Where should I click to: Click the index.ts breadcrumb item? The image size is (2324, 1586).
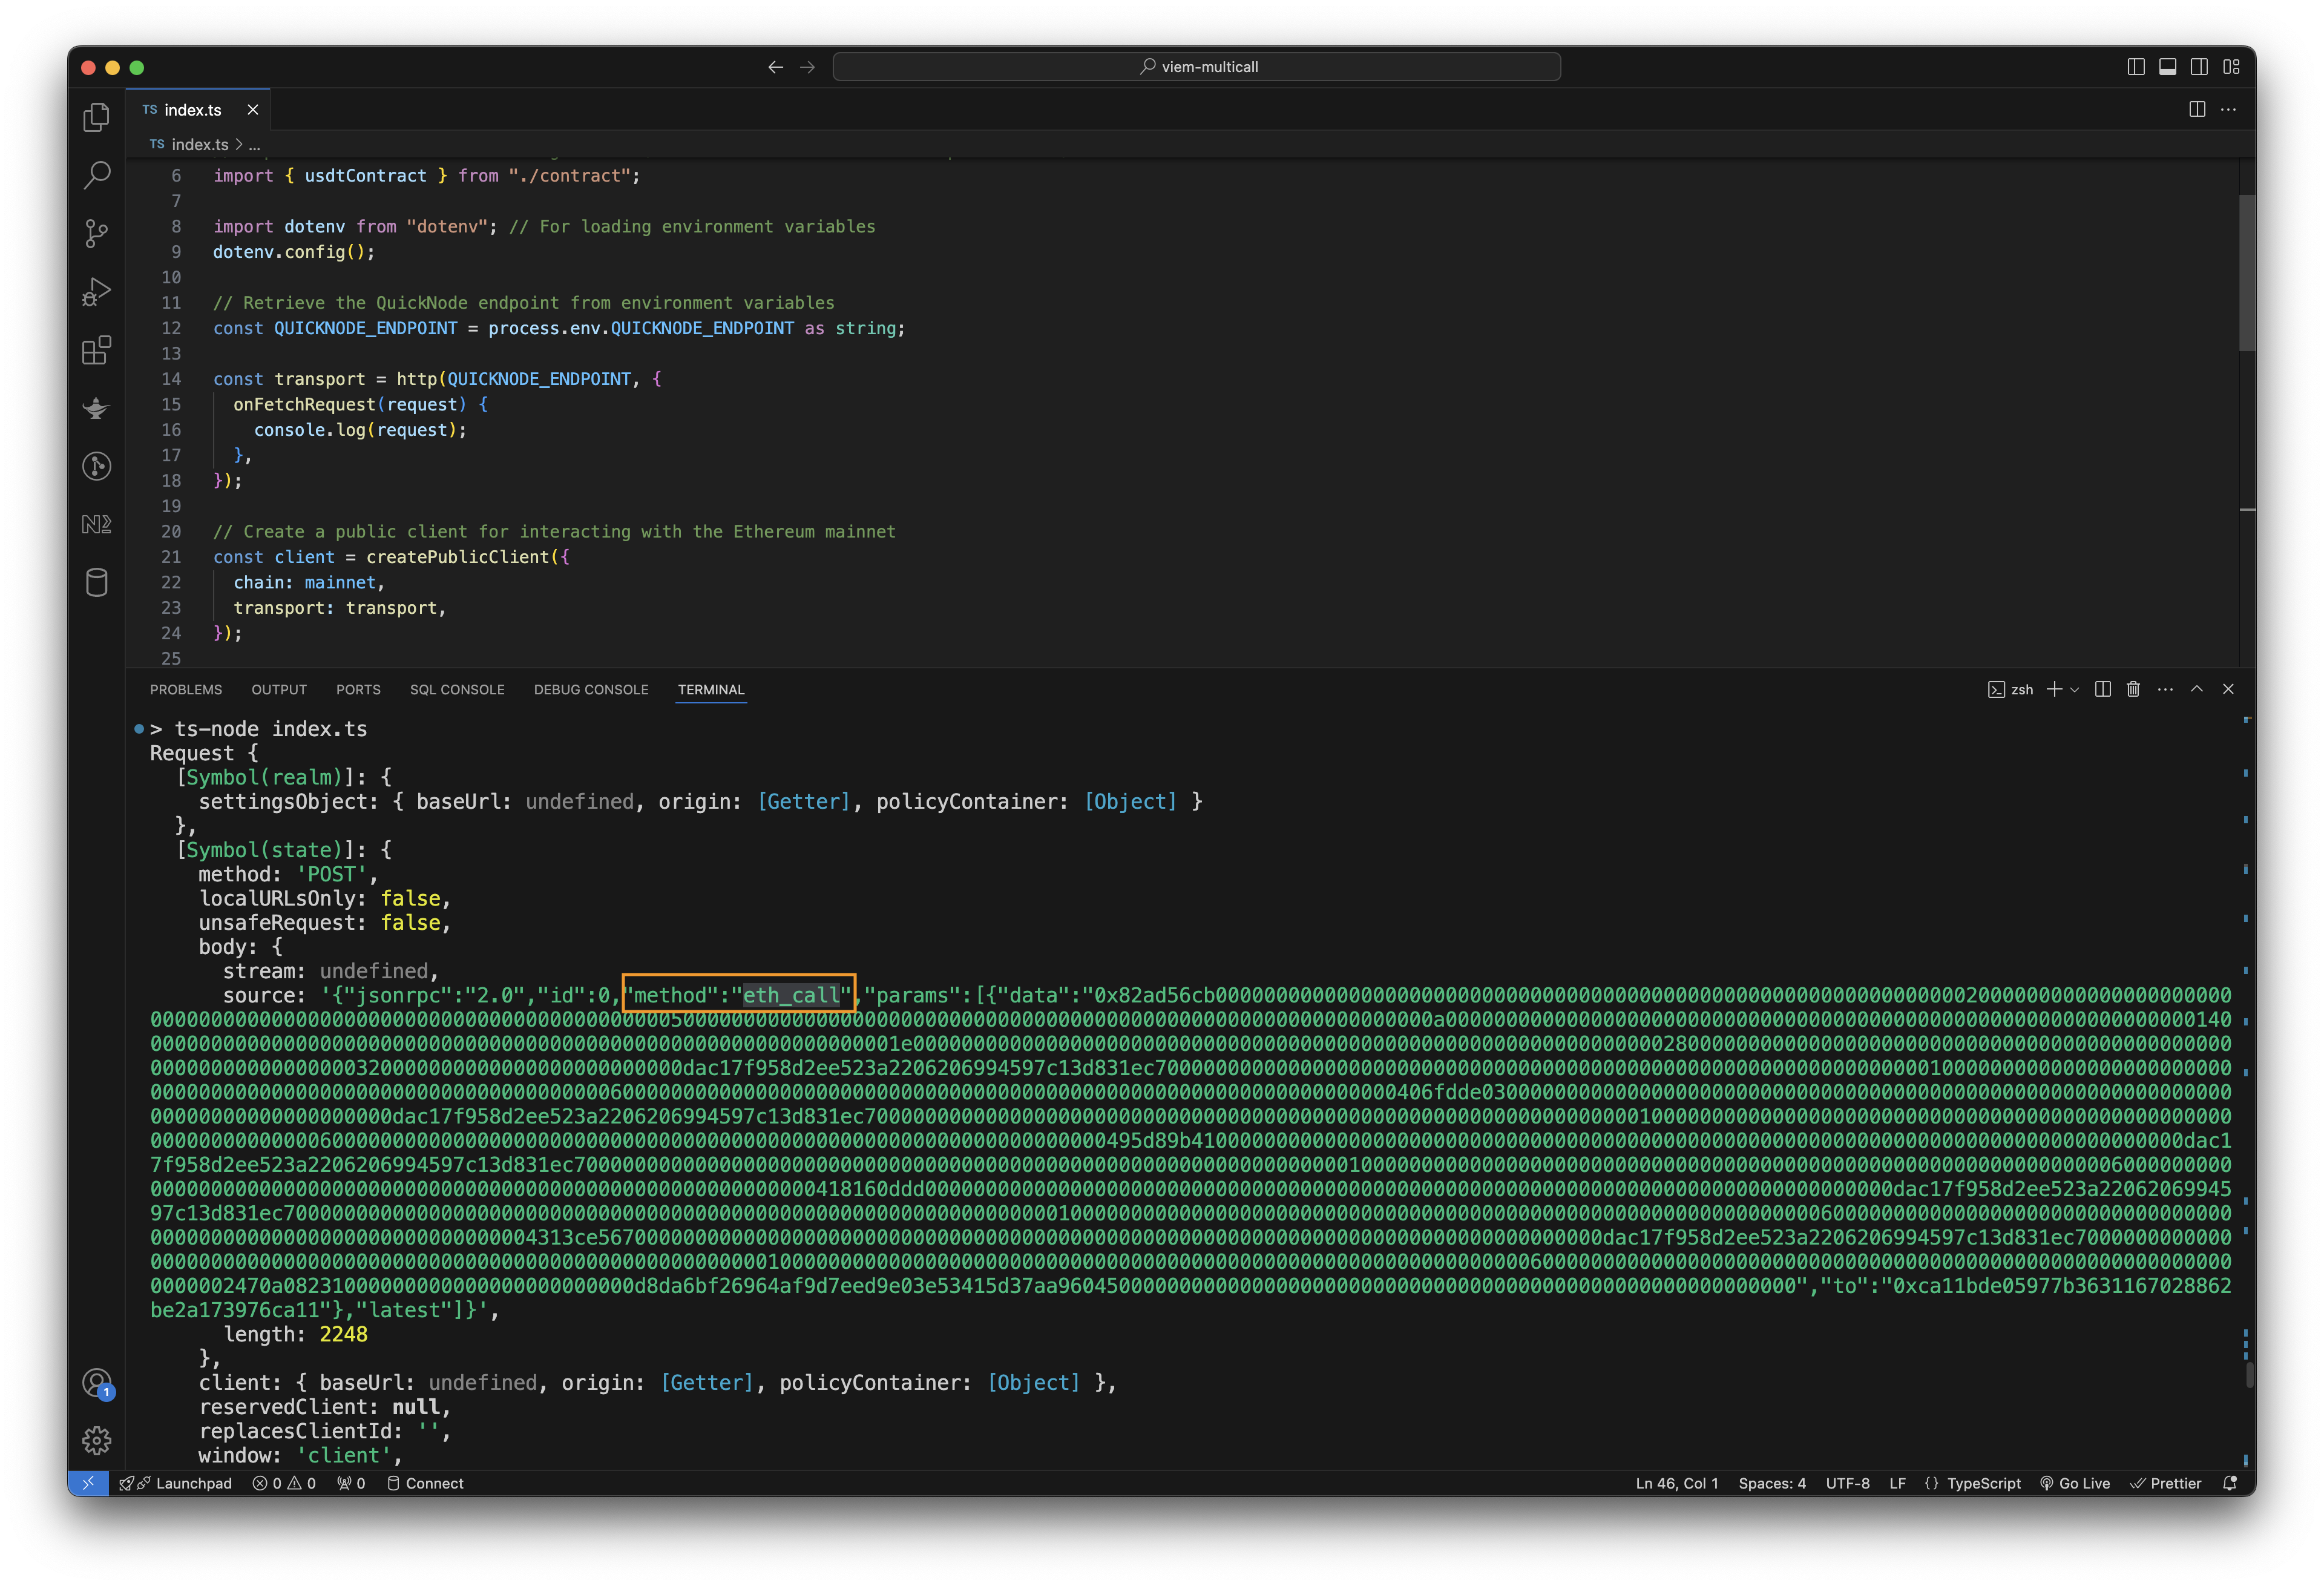coord(199,144)
